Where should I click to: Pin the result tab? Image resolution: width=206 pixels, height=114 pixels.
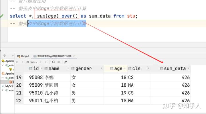66,62
